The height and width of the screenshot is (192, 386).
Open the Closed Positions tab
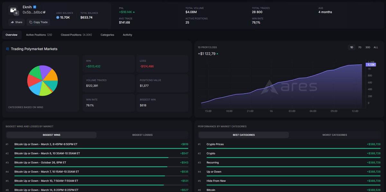point(76,35)
